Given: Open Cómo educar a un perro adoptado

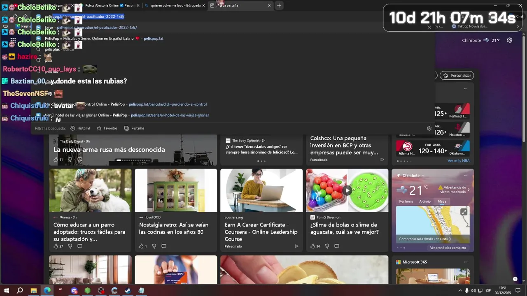Looking at the screenshot, I should tap(89, 232).
